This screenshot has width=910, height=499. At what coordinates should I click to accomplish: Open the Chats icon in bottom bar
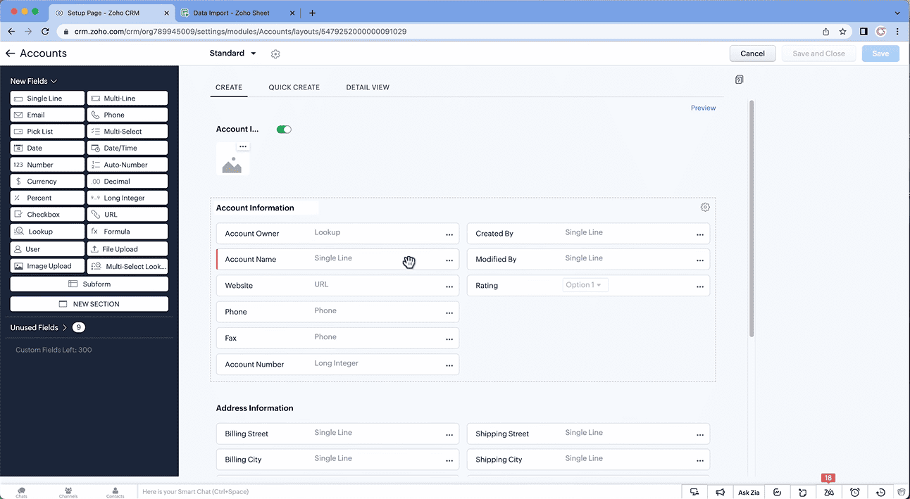(21, 492)
